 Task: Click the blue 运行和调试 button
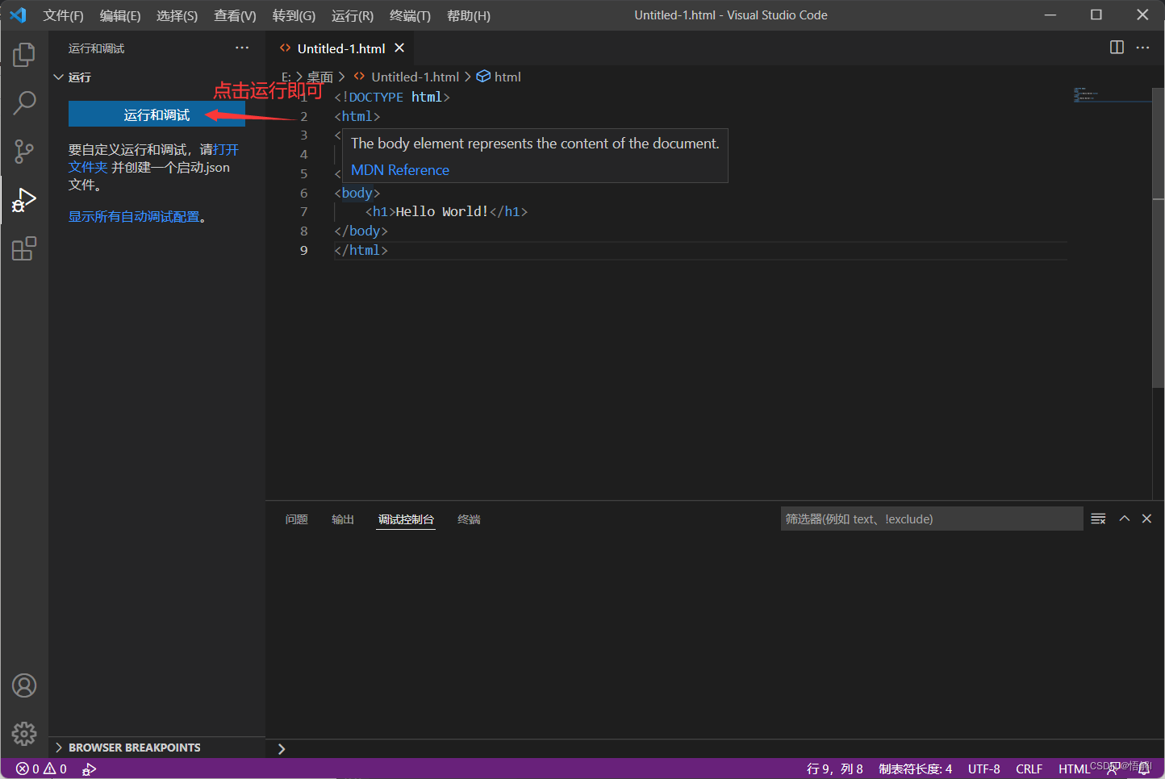tap(157, 115)
